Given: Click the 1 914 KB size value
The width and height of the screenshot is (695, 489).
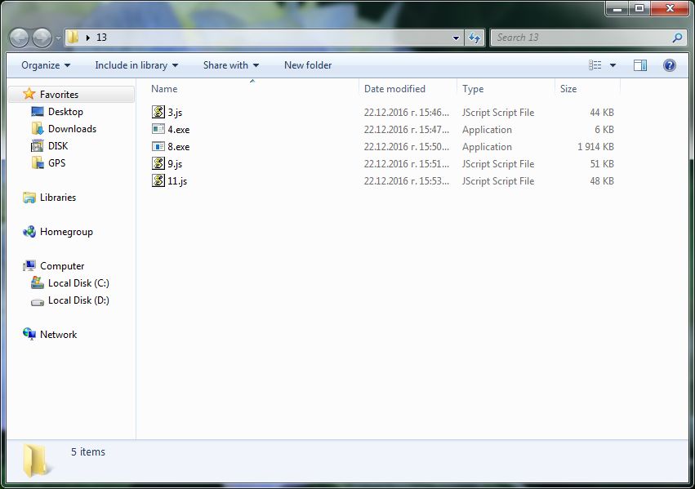Looking at the screenshot, I should [x=595, y=147].
